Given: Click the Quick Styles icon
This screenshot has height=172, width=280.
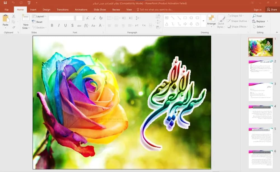Looking at the screenshot, I should click(x=221, y=18).
